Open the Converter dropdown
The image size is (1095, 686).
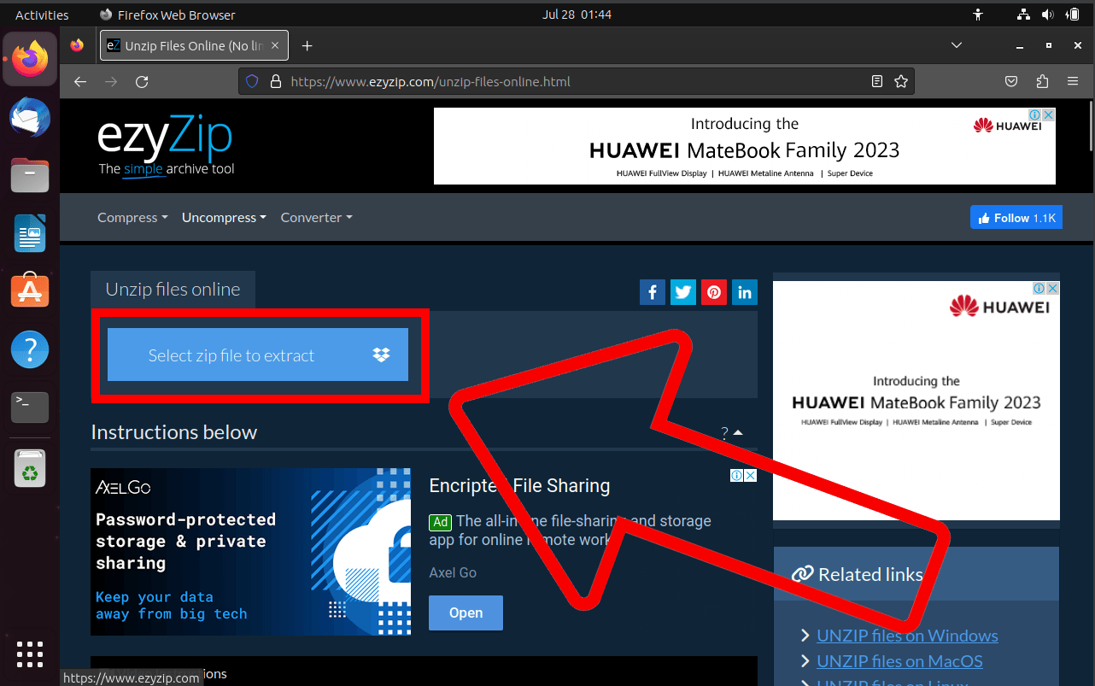[x=315, y=218]
